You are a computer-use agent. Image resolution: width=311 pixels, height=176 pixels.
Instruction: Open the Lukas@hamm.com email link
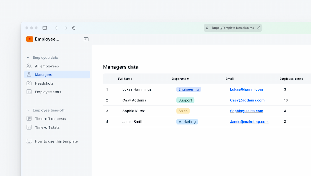[246, 89]
